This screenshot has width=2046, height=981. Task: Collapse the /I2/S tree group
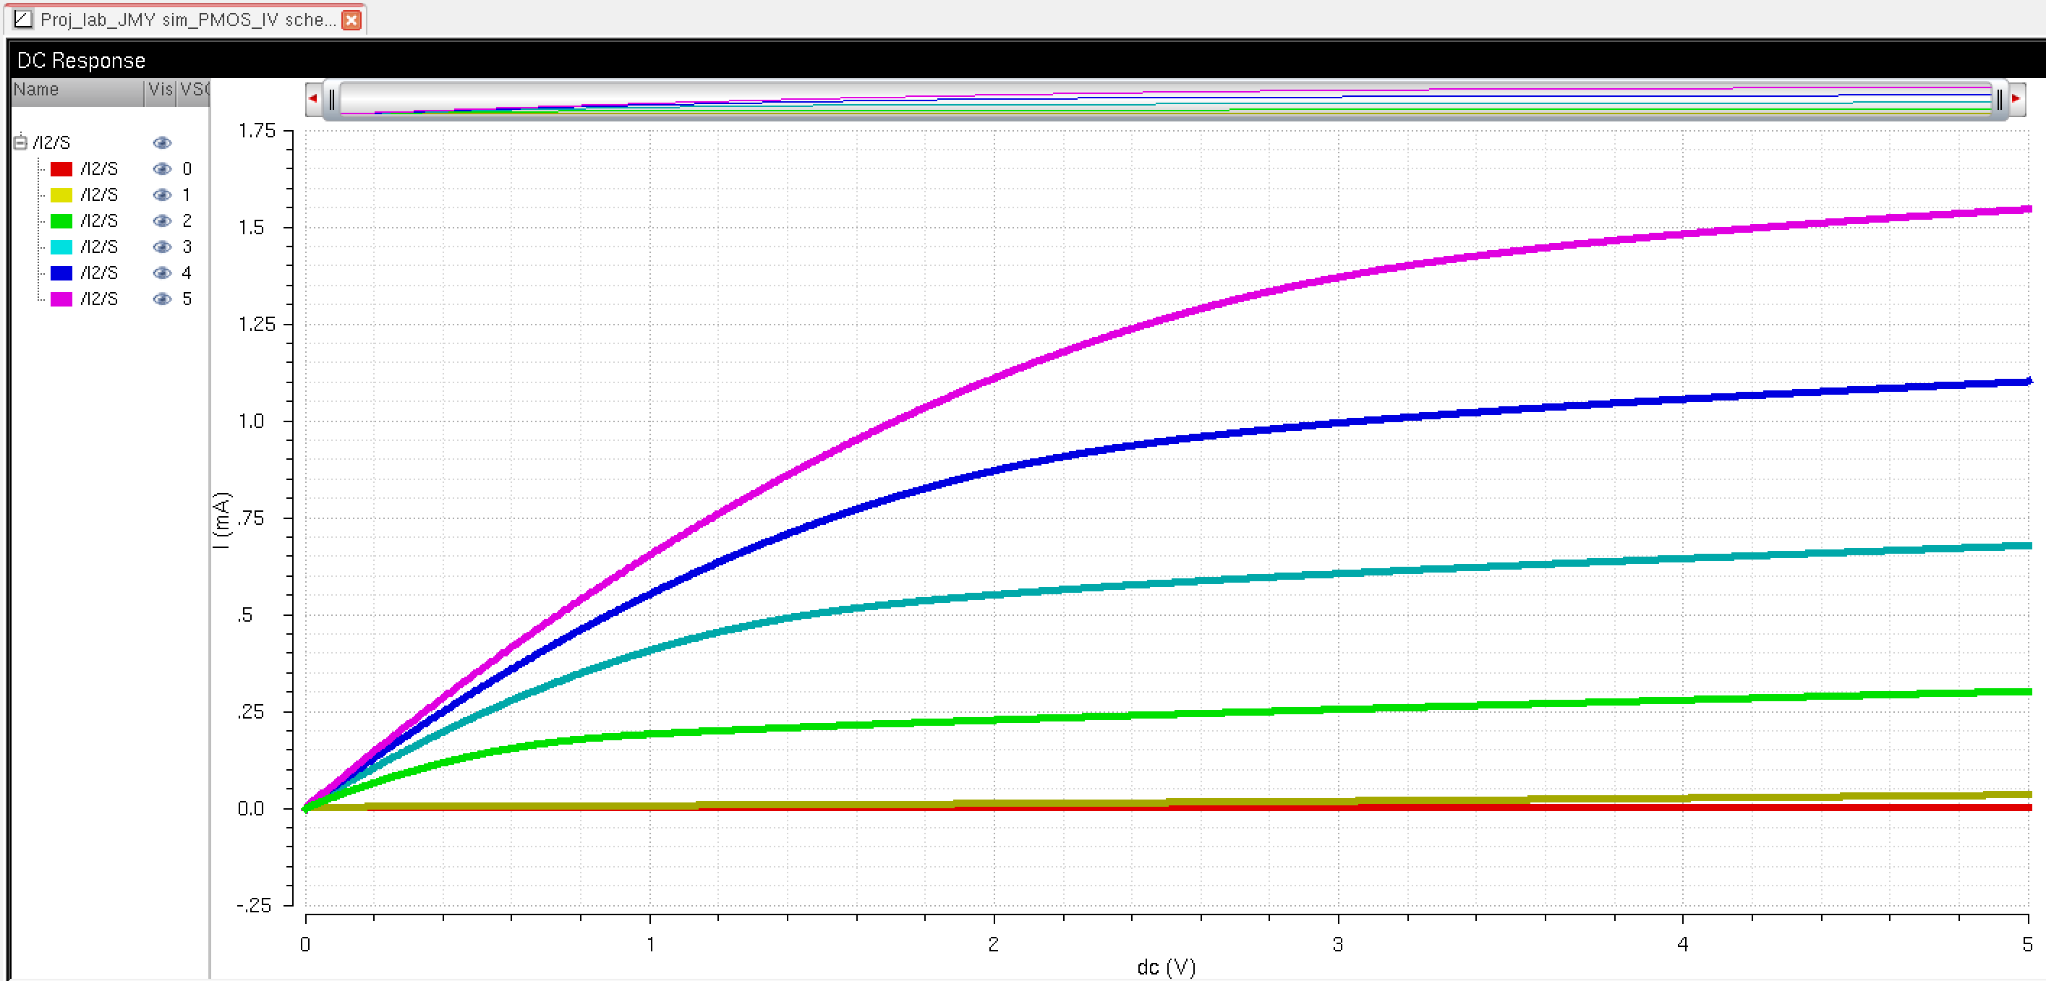[x=21, y=143]
